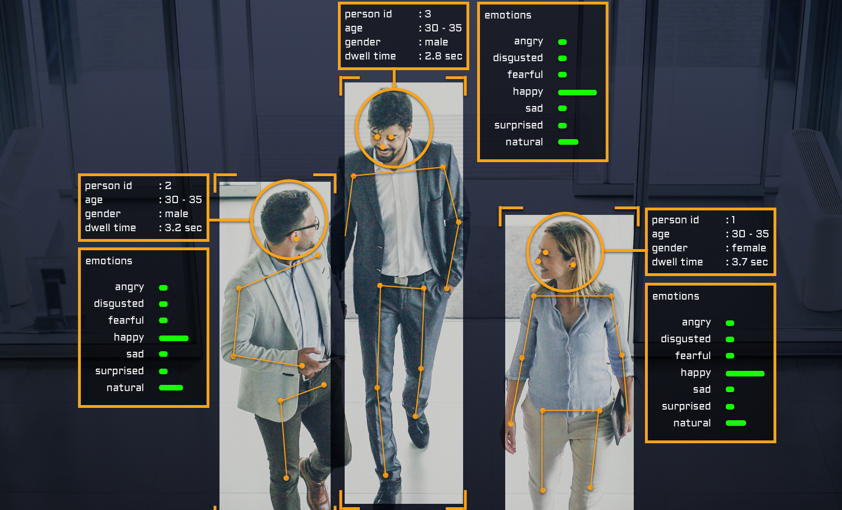Select the '3.7 sec' dwell time value
Image resolution: width=842 pixels, height=510 pixels.
coord(750,262)
